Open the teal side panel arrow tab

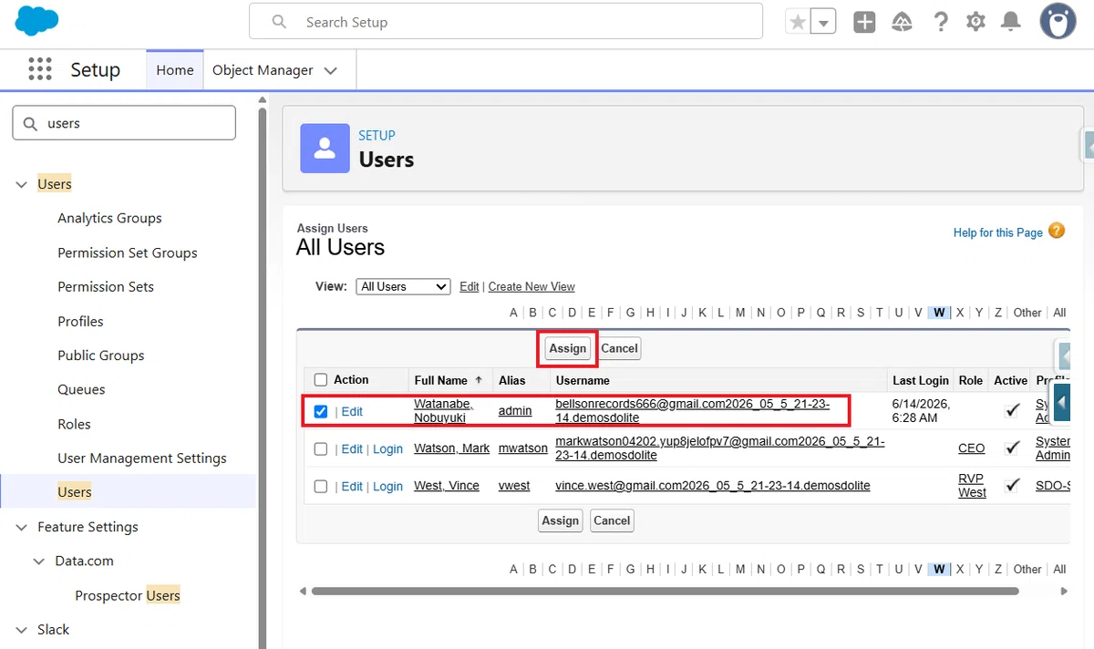(1061, 401)
